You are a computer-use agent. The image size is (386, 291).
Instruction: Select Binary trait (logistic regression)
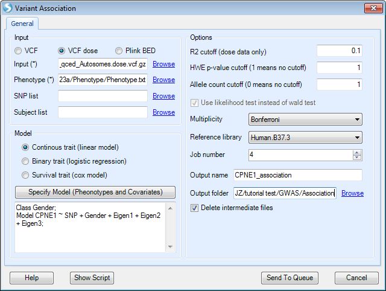point(25,161)
